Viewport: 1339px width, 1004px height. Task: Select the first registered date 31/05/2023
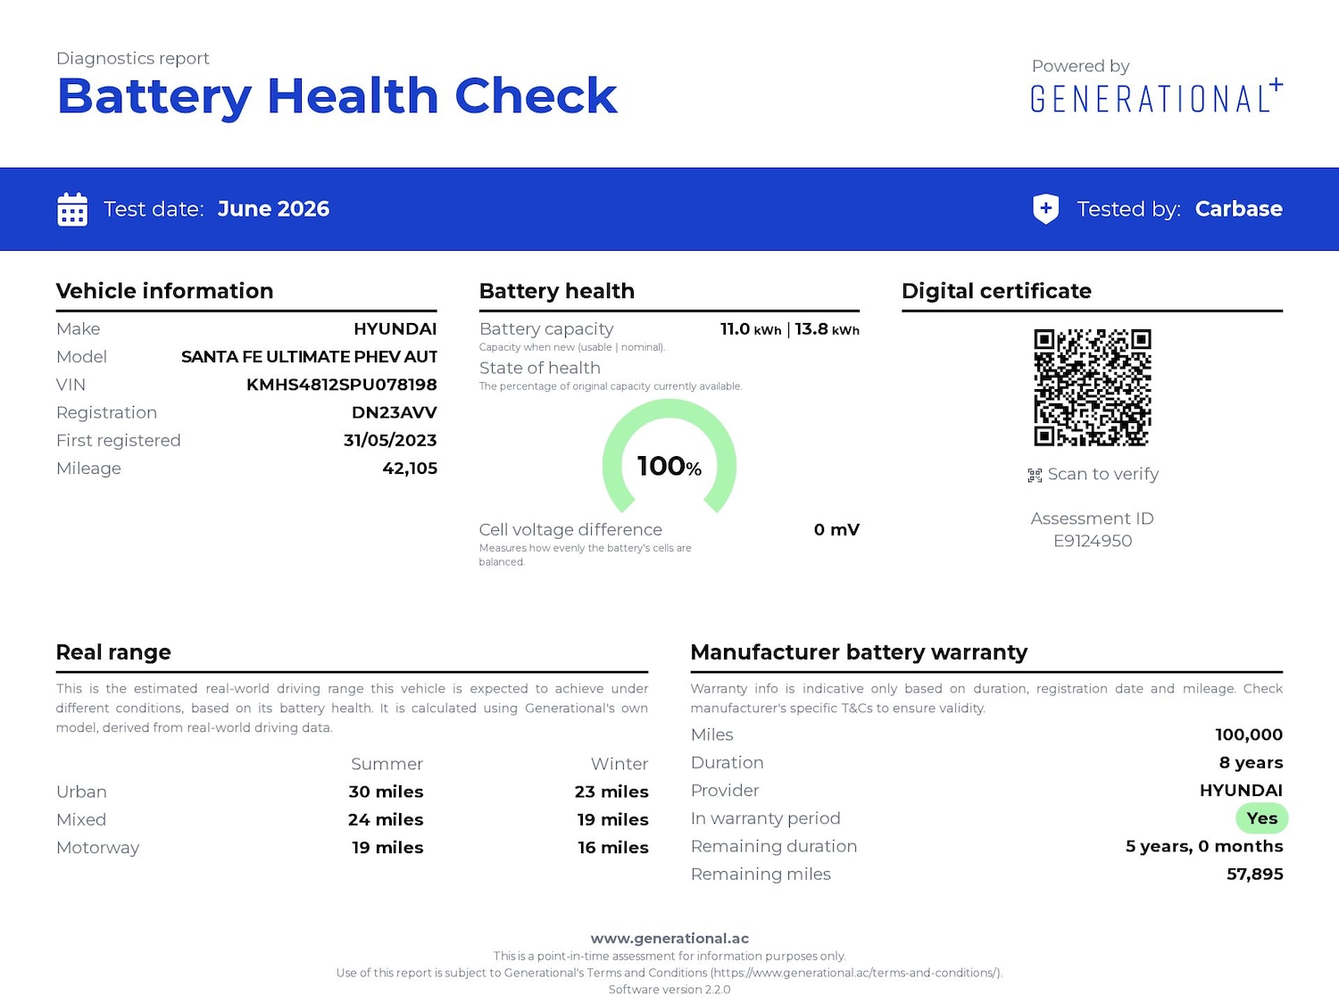click(x=390, y=440)
